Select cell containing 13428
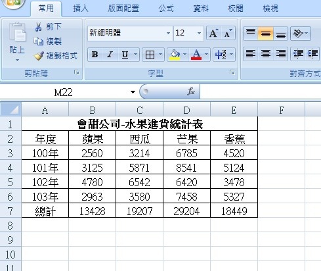Viewport: 321px width, 271px height. click(x=92, y=210)
